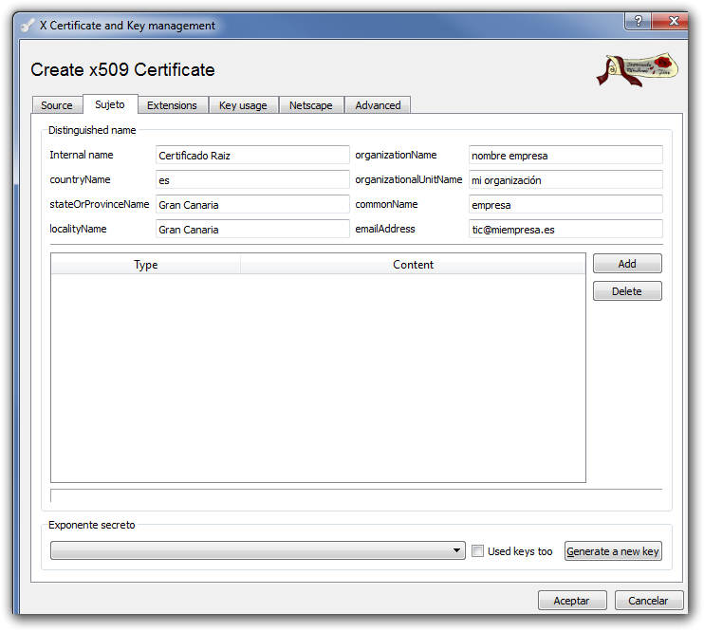Screen dimensions: 704x632
Task: Expand the Exponente secreto key dropdown
Action: 458,551
